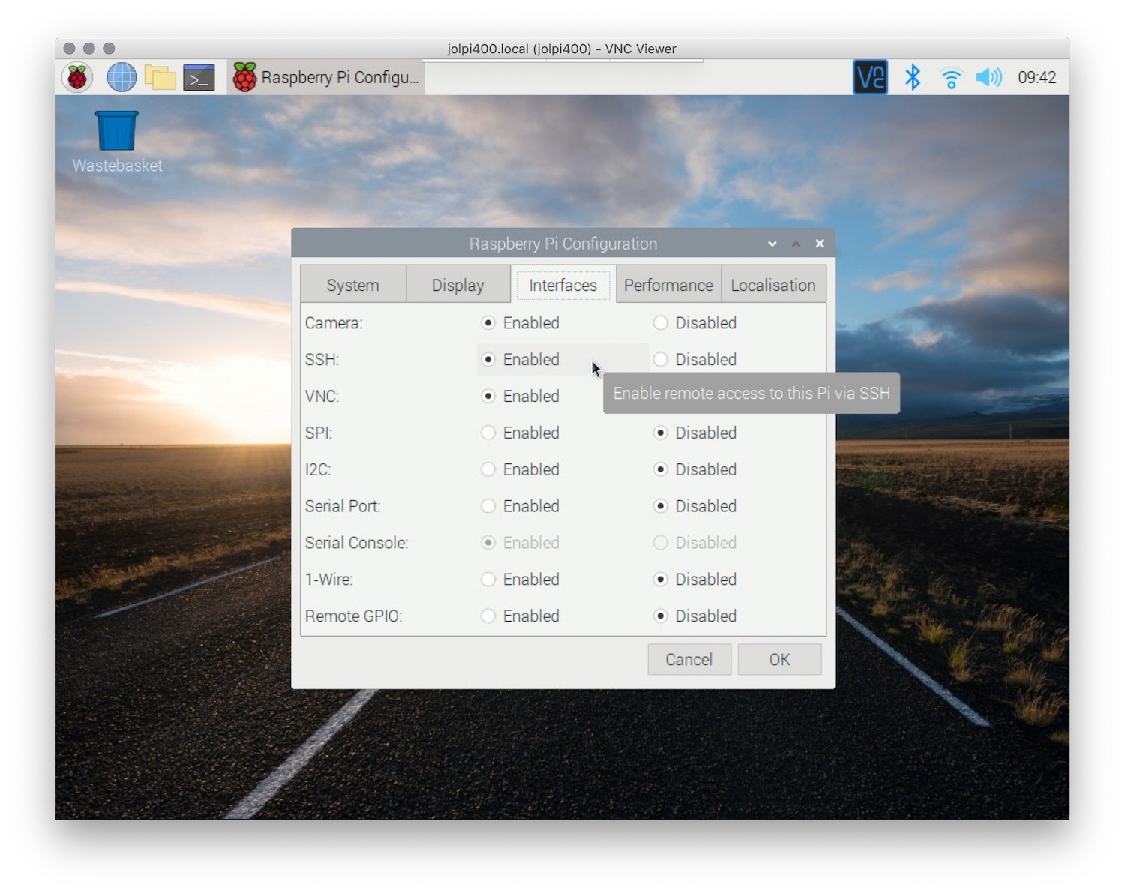Select the Interfaces tab
Image resolution: width=1125 pixels, height=893 pixels.
[x=562, y=285]
